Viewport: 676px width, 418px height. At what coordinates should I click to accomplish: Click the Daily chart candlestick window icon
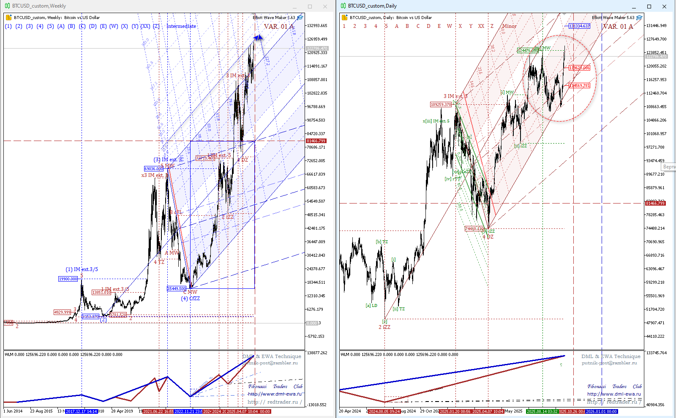(x=343, y=6)
